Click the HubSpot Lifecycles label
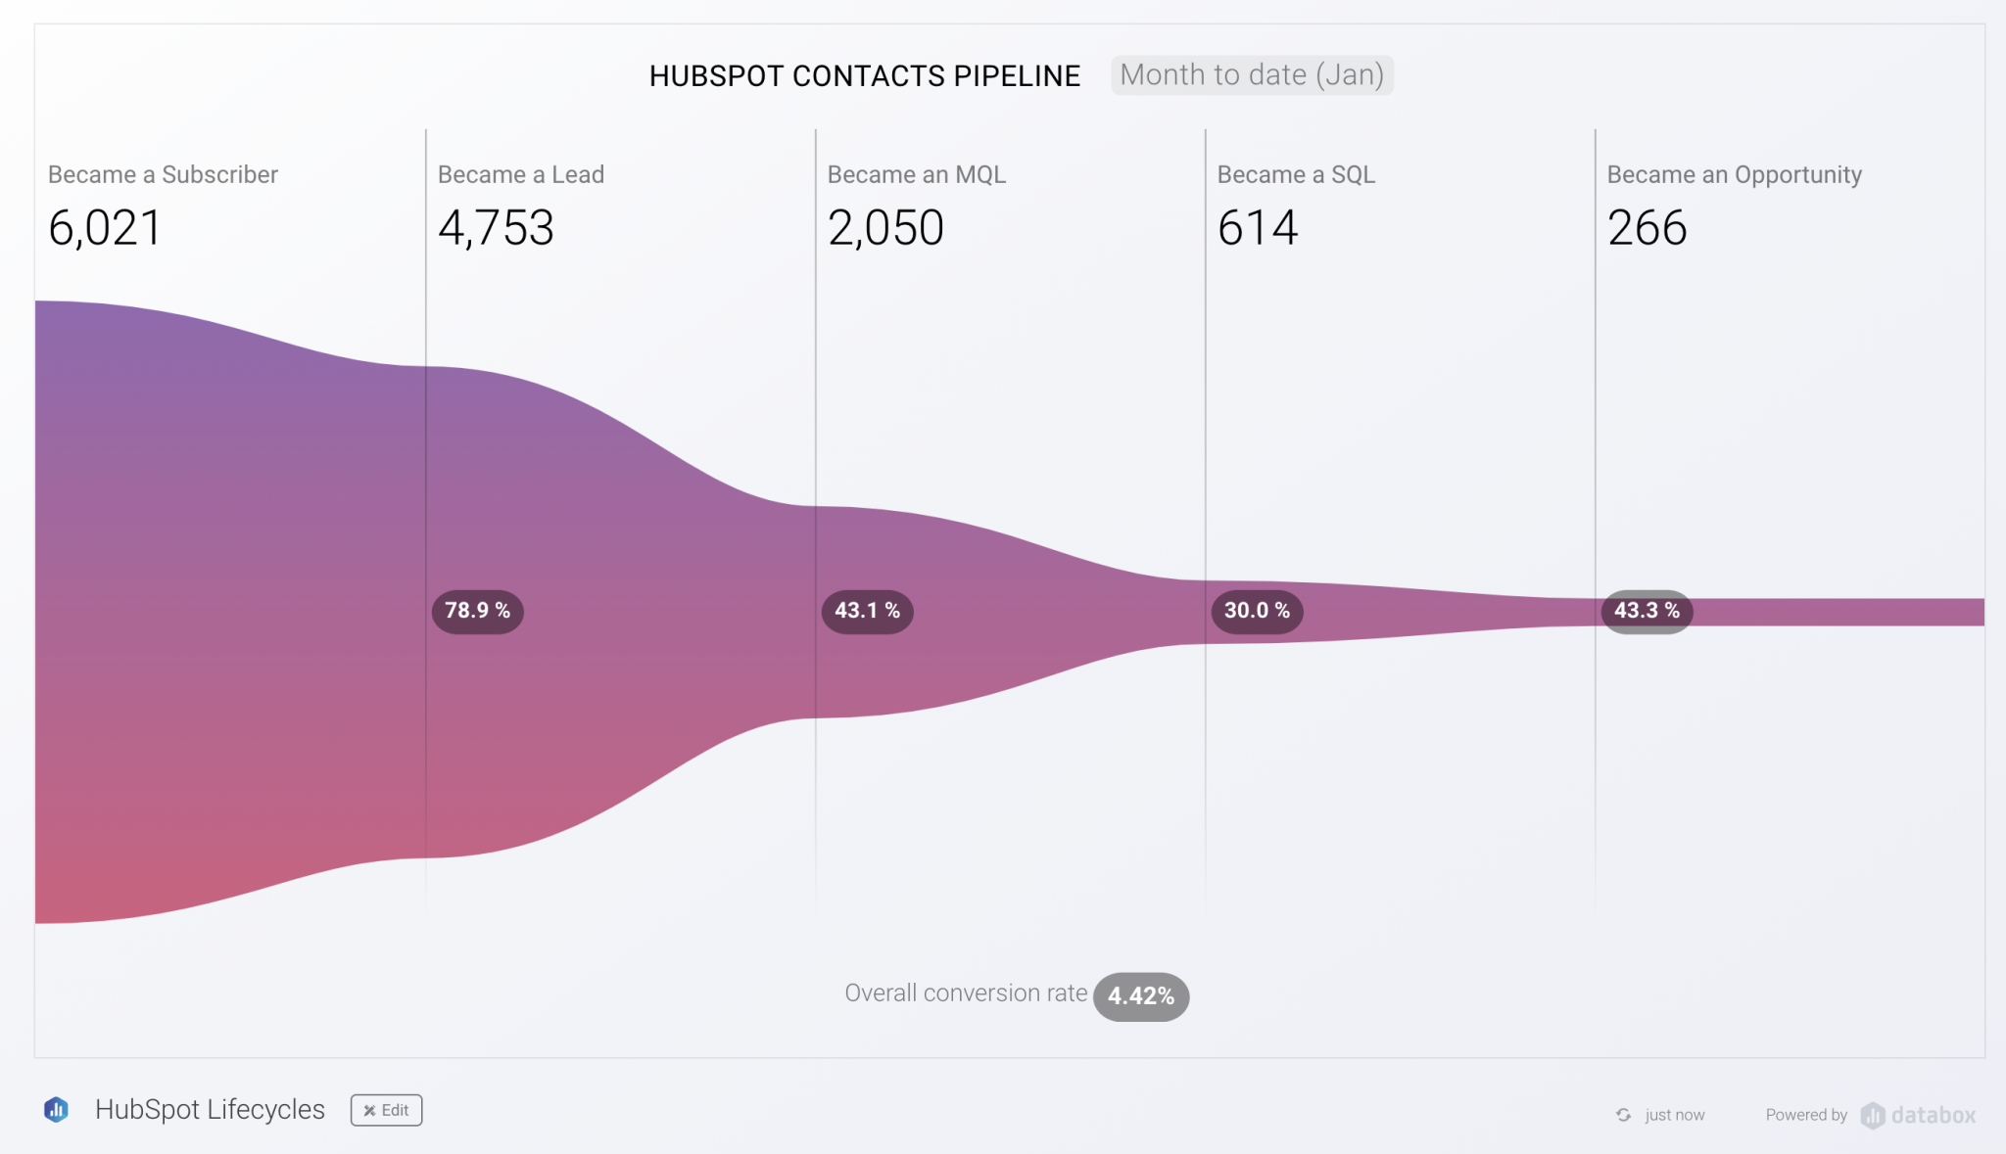This screenshot has width=2006, height=1154. click(x=211, y=1109)
